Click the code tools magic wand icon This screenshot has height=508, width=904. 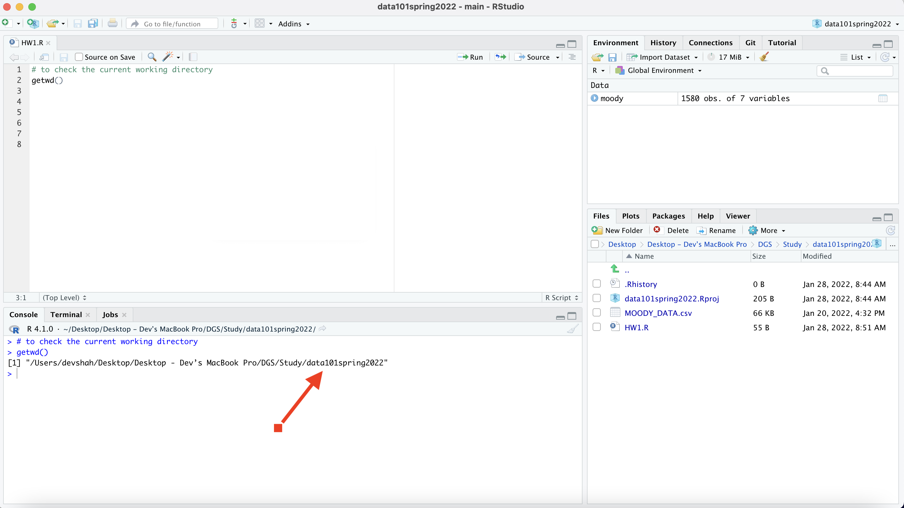pyautogui.click(x=168, y=57)
